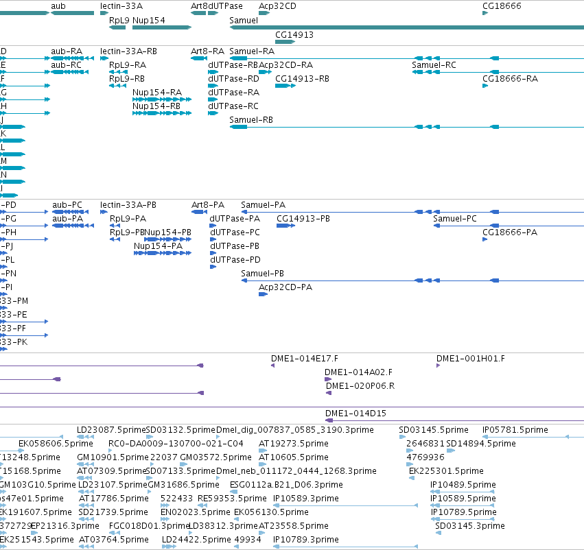Click transcript label "Samuel-RB"
Viewport: 584px width, 550px height.
[x=251, y=120]
